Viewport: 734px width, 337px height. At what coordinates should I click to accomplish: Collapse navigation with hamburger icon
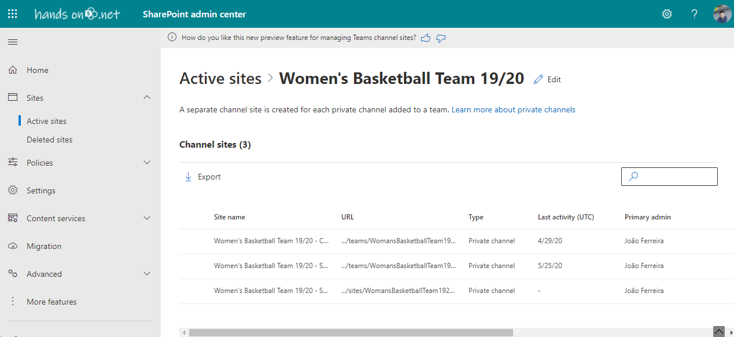pos(13,42)
